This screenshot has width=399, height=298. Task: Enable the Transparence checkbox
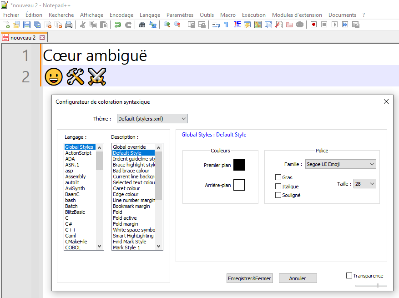(349, 276)
